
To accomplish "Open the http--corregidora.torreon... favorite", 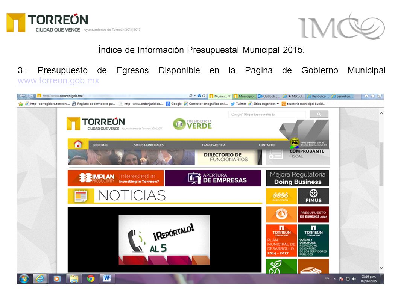I will pos(47,104).
